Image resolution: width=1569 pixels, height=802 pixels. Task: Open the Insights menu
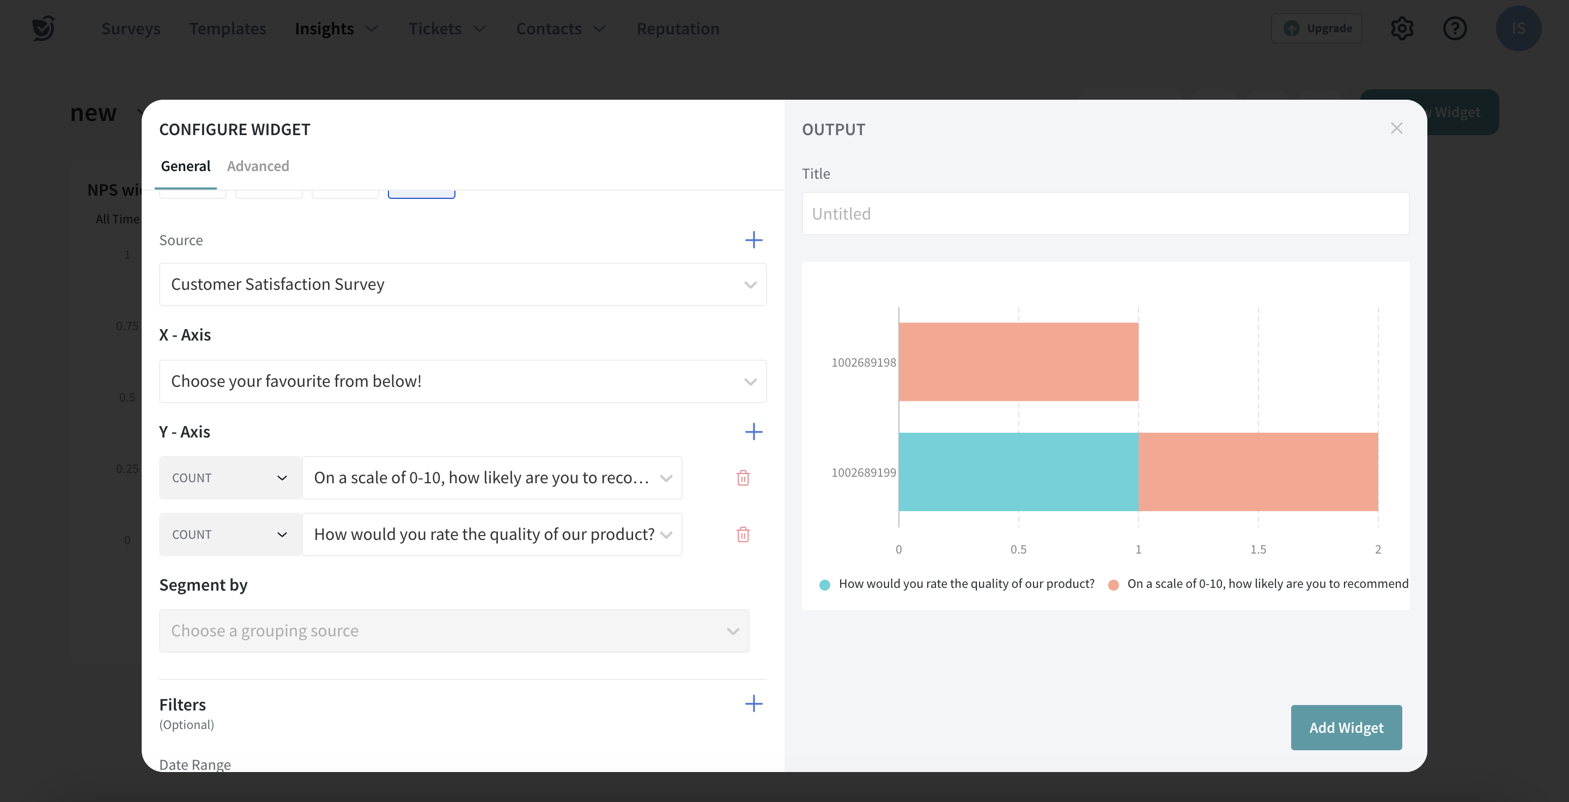(336, 29)
